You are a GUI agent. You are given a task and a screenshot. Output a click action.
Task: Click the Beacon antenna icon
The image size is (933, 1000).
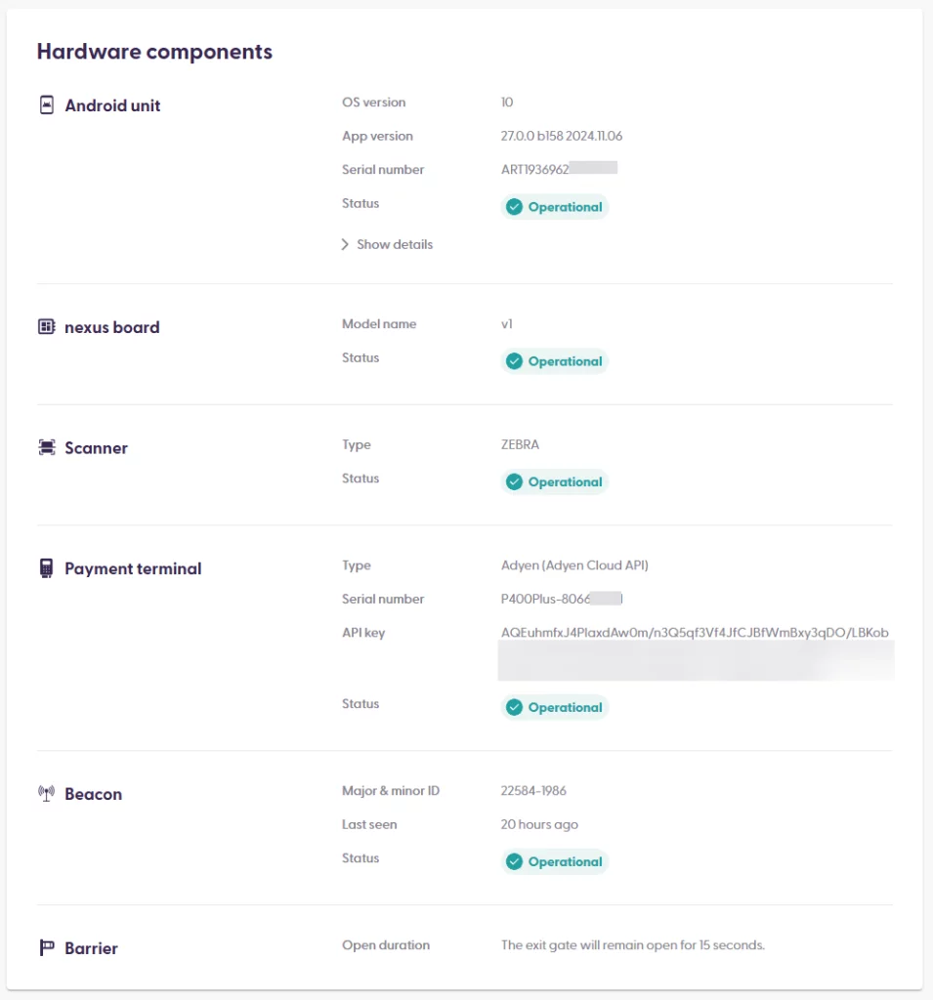[x=46, y=794]
